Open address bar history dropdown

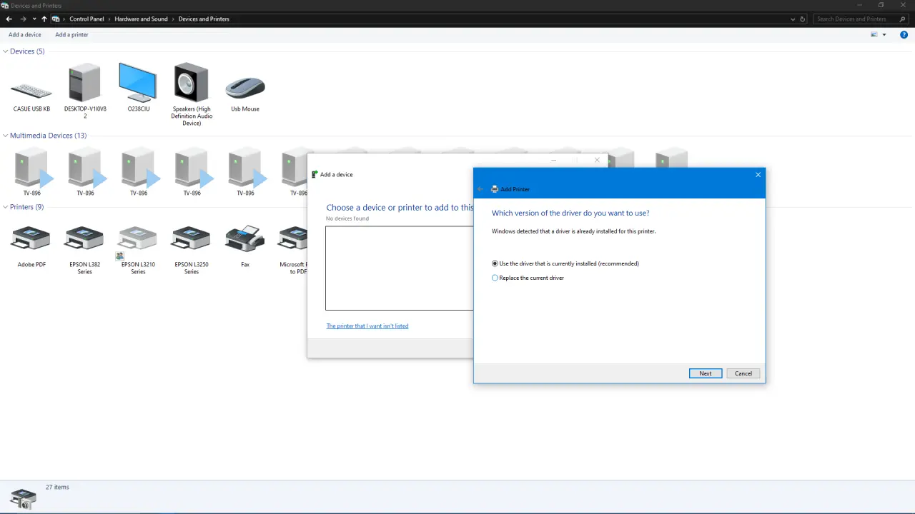[793, 19]
